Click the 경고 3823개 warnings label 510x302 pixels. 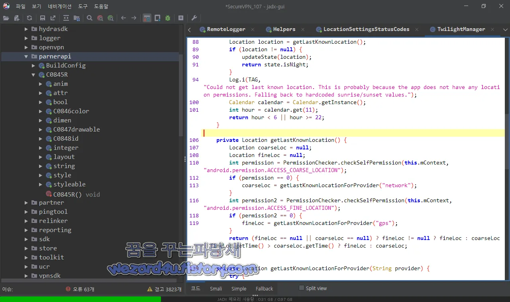coord(168,289)
